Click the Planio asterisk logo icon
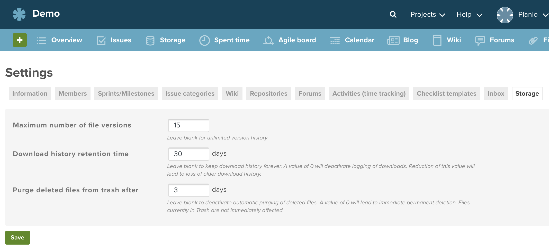This screenshot has width=549, height=251. click(x=19, y=14)
